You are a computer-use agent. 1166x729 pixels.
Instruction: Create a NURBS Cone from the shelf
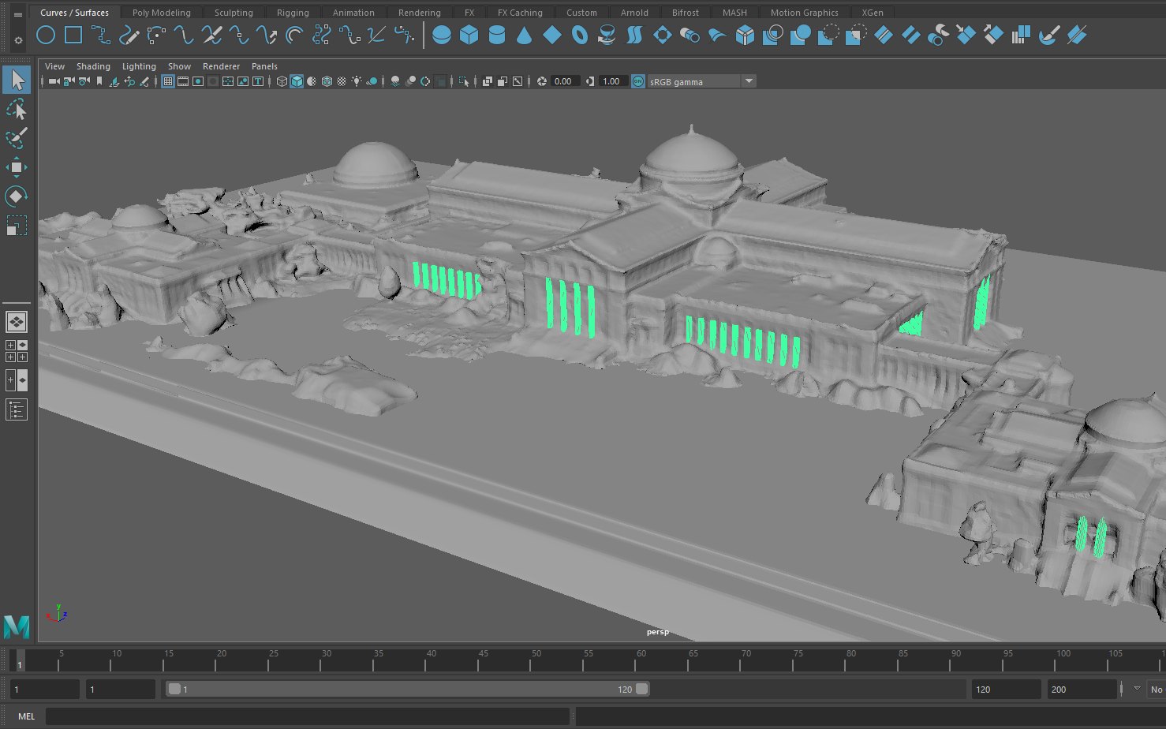tap(525, 35)
